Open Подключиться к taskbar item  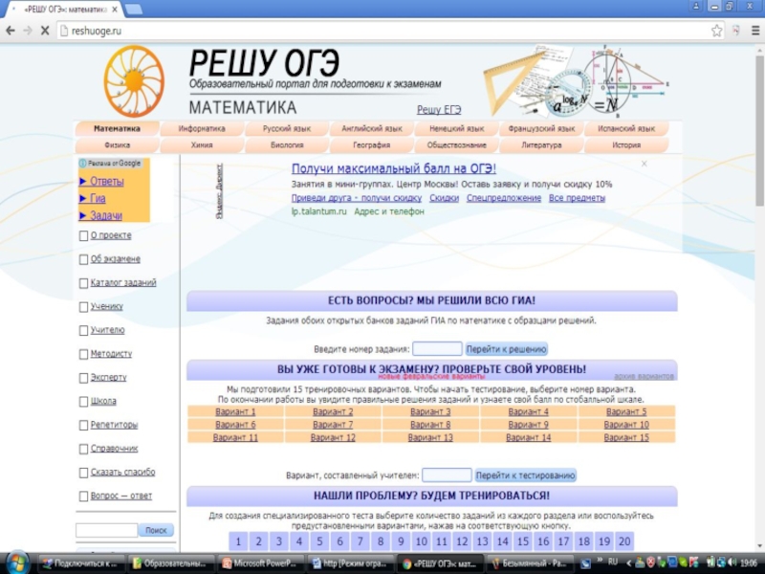tap(80, 563)
